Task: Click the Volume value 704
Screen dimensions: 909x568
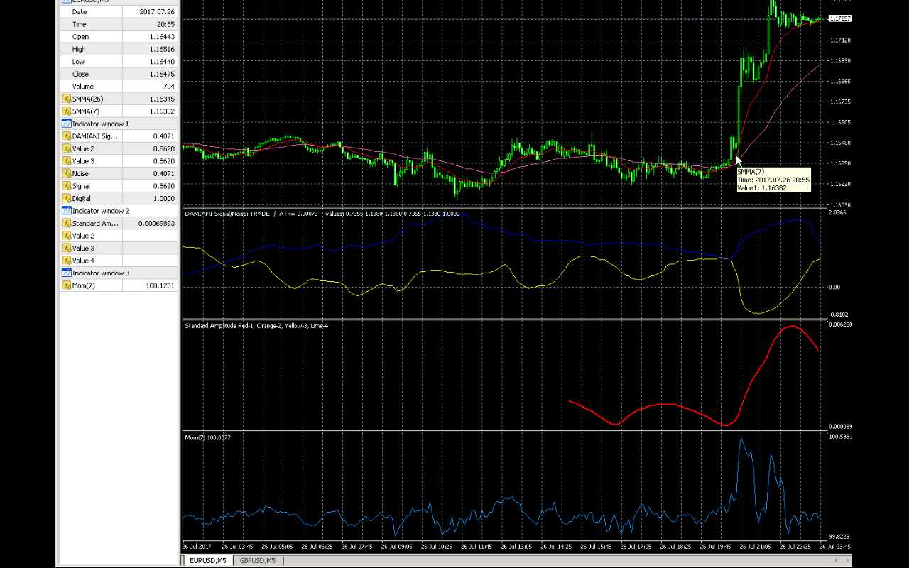Action: point(168,87)
